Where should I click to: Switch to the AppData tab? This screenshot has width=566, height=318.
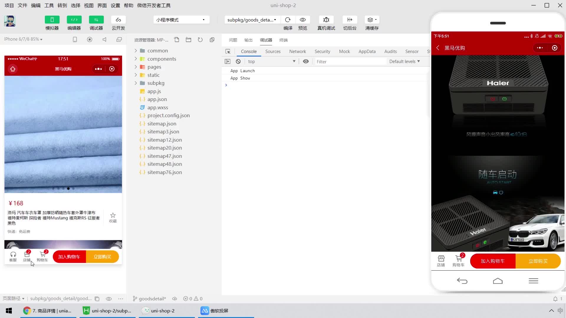pos(367,51)
